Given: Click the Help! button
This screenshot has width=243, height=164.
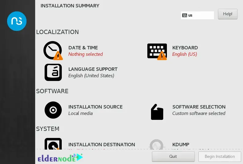Looking at the screenshot, I should point(227,14).
